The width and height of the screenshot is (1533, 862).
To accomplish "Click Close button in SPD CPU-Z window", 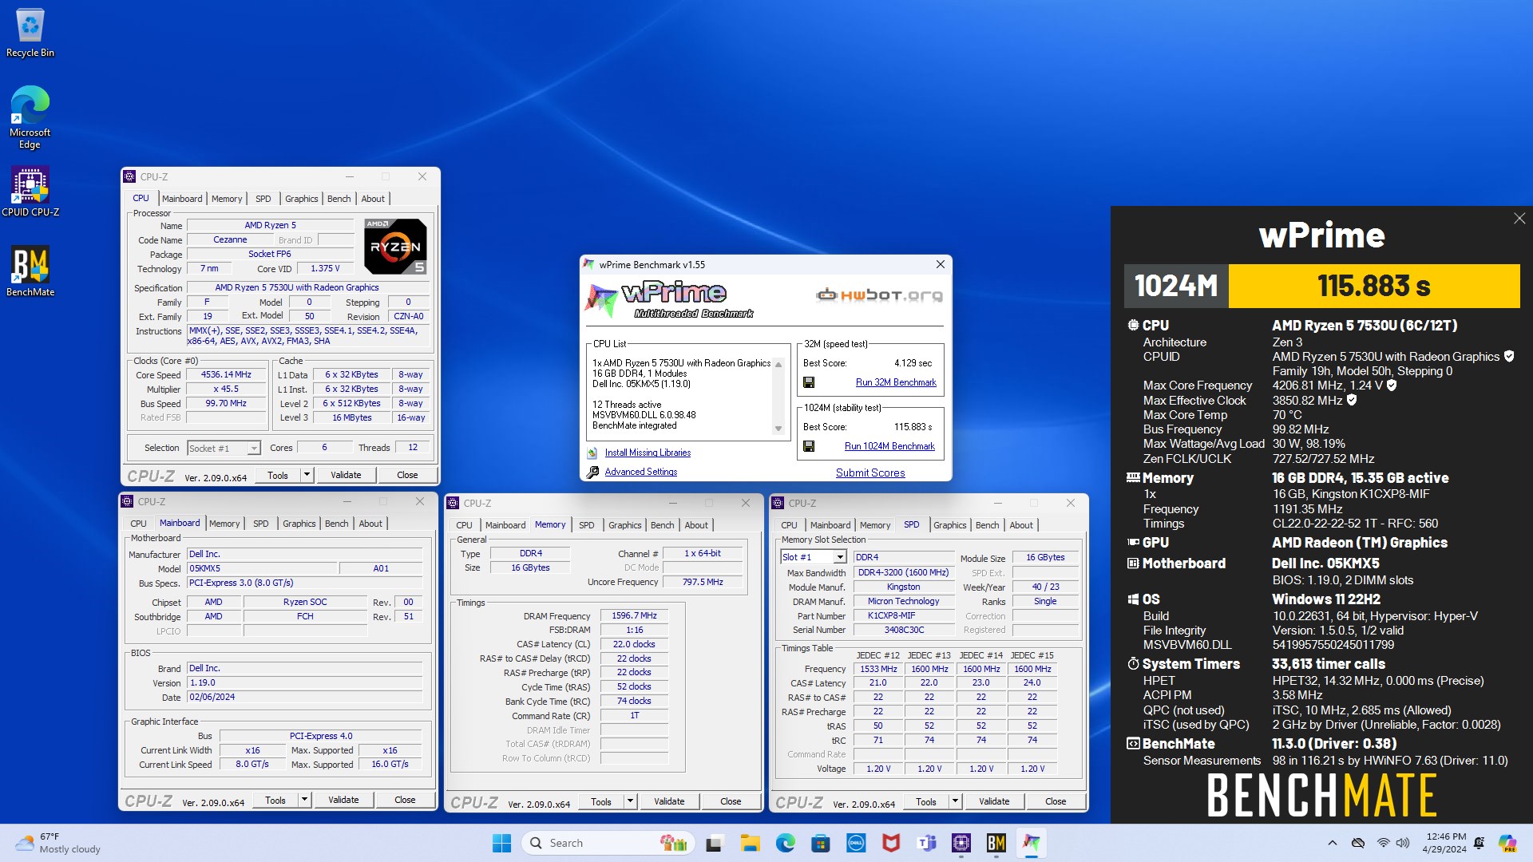I will click(1056, 801).
